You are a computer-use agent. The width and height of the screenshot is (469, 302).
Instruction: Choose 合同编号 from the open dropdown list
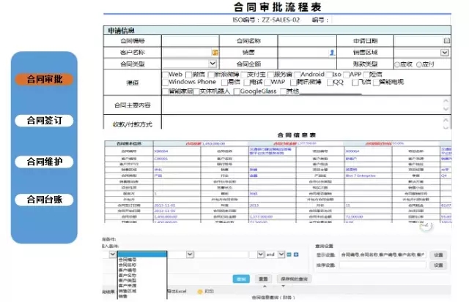[x=128, y=260]
